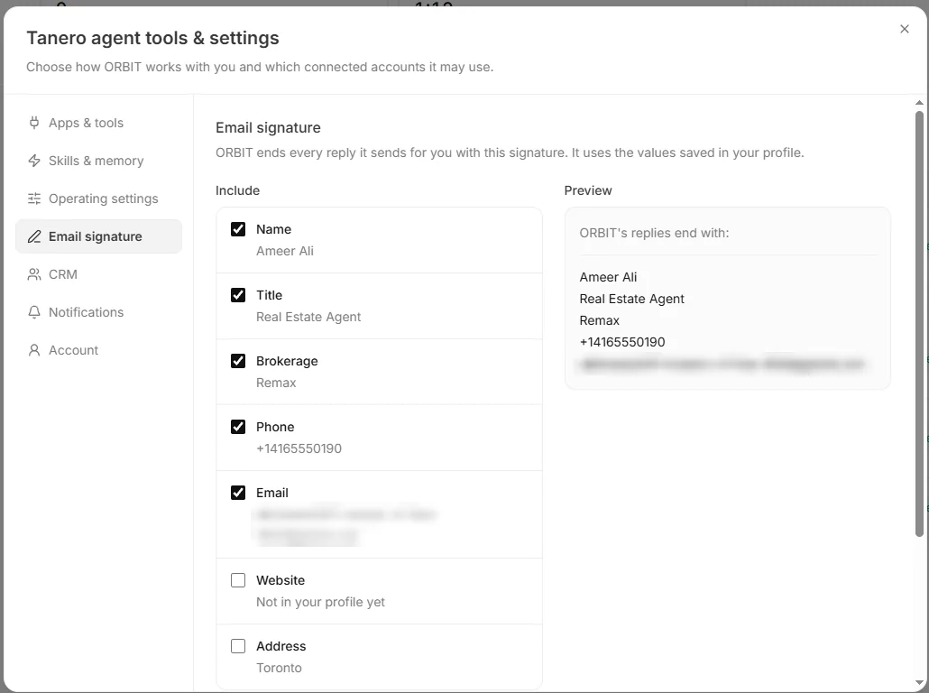Screen dimensions: 929x693
Task: Click the vertical scrollbar thumb
Action: click(919, 324)
